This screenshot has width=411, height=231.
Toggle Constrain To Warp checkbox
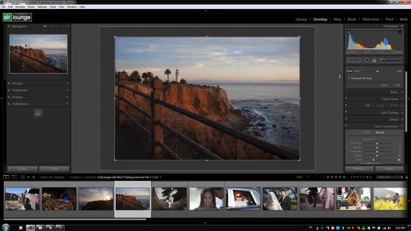(x=349, y=78)
